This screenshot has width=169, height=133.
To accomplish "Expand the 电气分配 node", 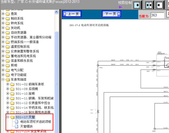I will [3, 70].
